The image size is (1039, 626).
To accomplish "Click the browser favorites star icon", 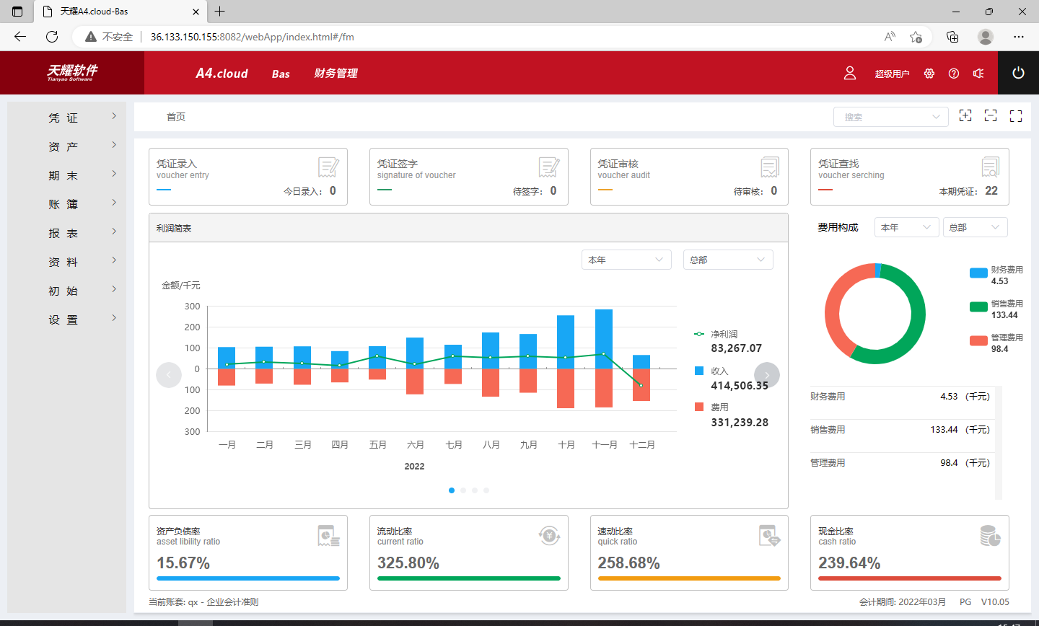I will click(916, 37).
